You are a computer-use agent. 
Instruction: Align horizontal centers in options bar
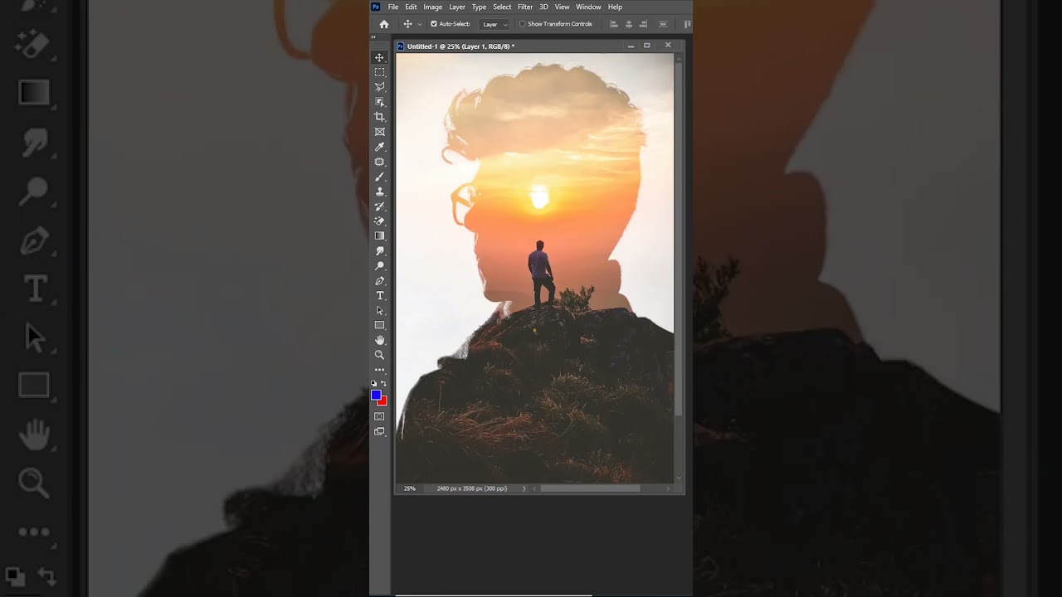point(629,24)
